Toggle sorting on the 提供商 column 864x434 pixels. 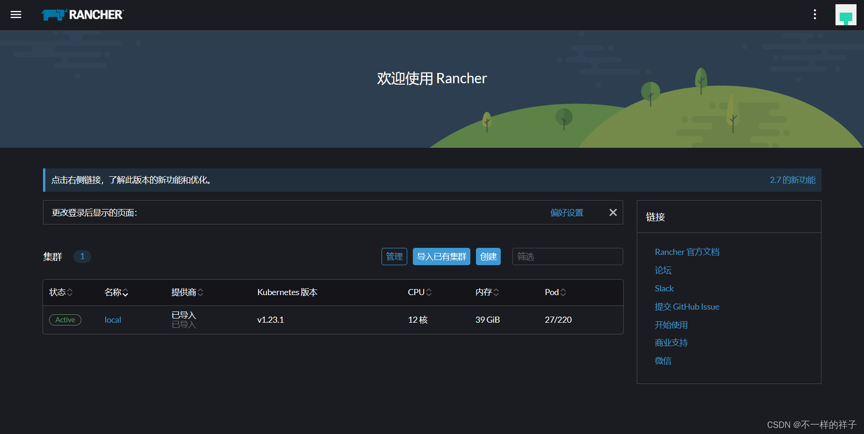click(187, 292)
